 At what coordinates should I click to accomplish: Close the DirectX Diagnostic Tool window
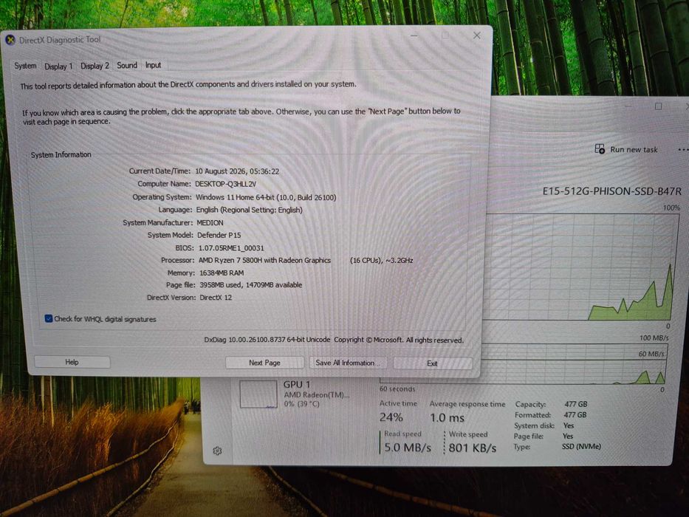pyautogui.click(x=477, y=35)
